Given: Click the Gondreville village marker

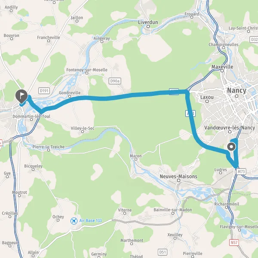Looking at the screenshot, I should [70, 96].
